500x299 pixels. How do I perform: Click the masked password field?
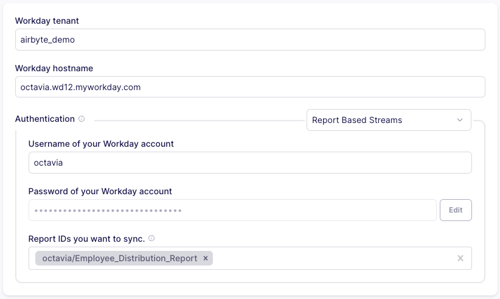click(x=232, y=210)
